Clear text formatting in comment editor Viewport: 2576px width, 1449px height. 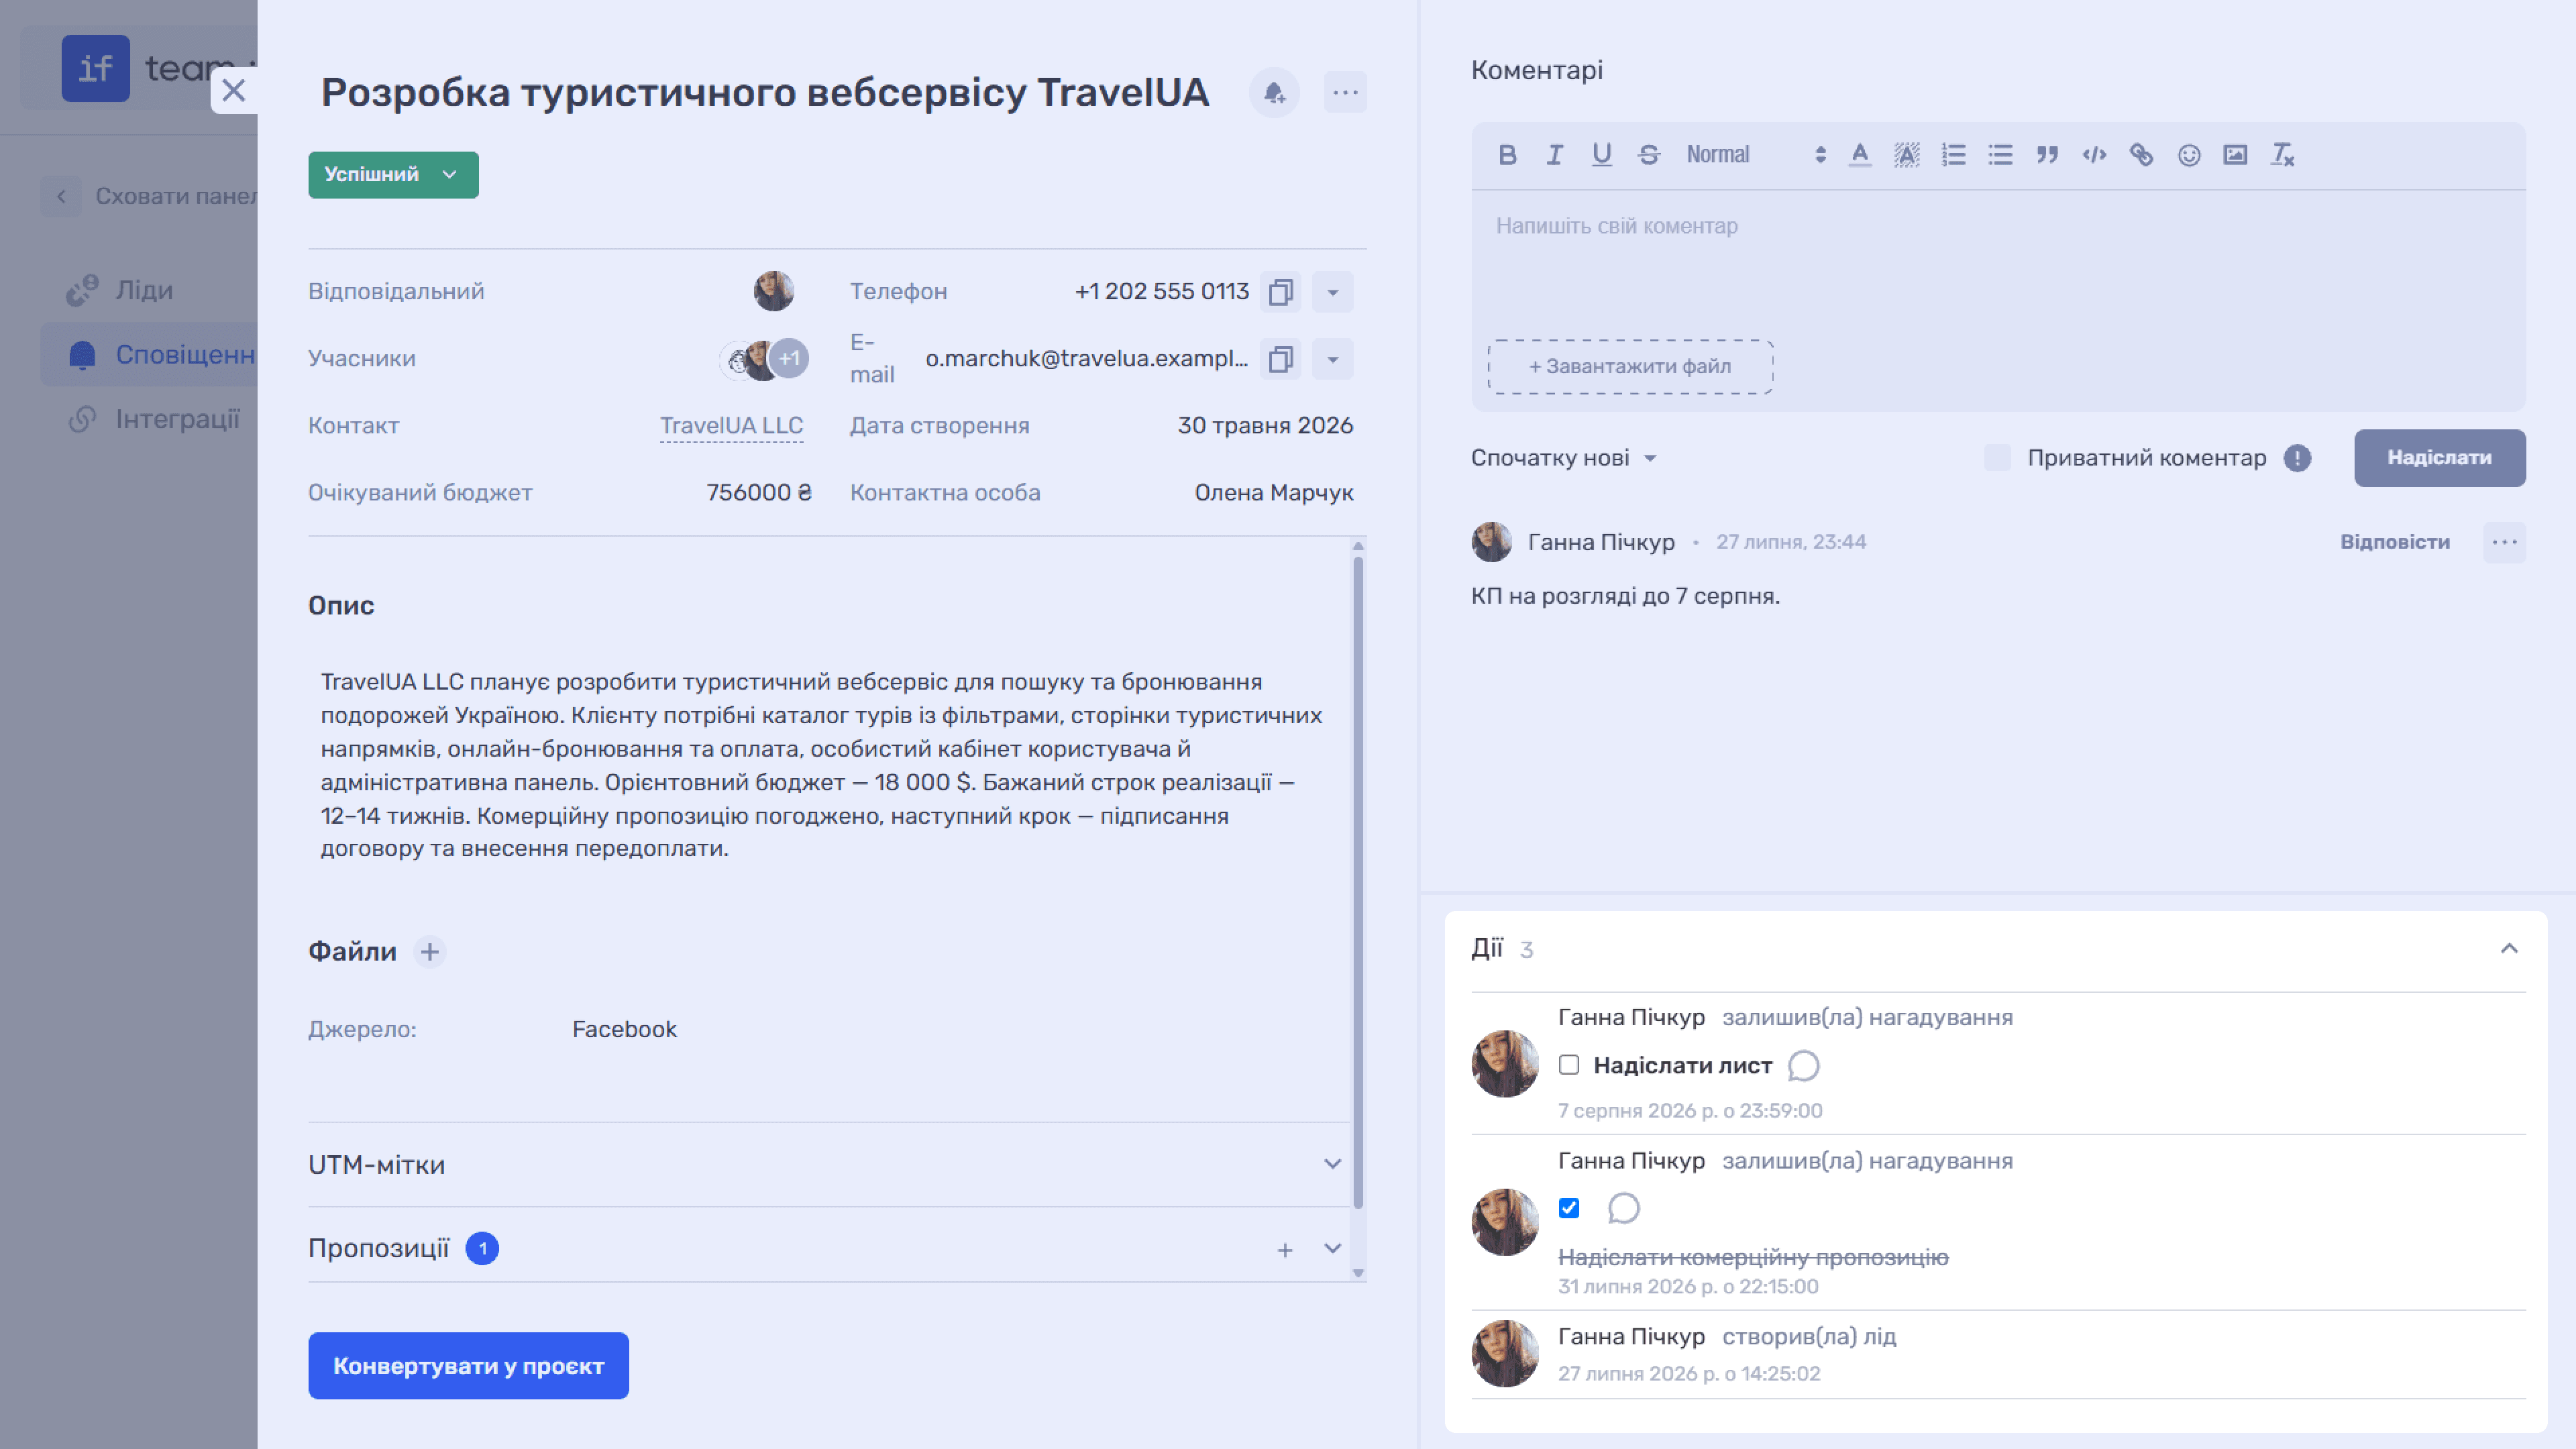point(2282,155)
